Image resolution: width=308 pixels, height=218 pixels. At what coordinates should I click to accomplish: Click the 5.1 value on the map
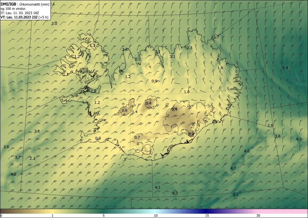[x=236, y=195]
